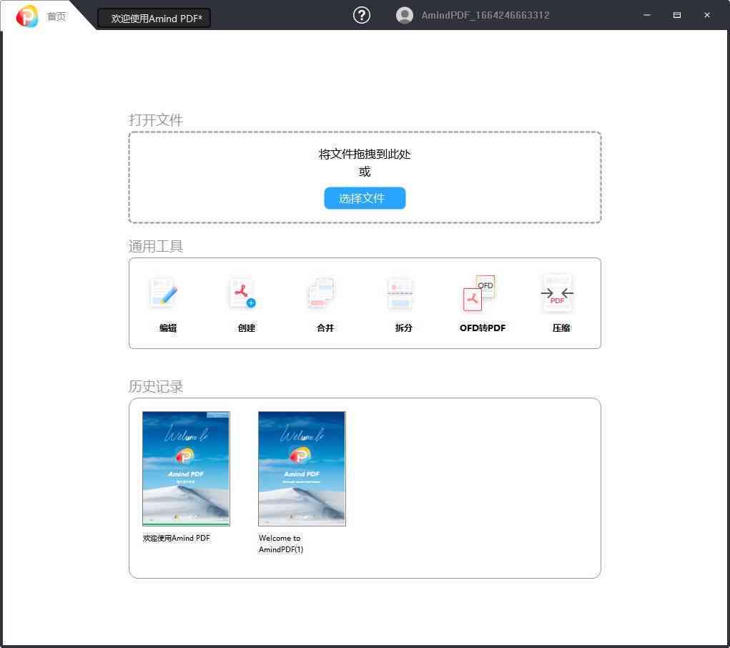Click the 拆分 label text
Image resolution: width=730 pixels, height=648 pixels.
(x=404, y=328)
